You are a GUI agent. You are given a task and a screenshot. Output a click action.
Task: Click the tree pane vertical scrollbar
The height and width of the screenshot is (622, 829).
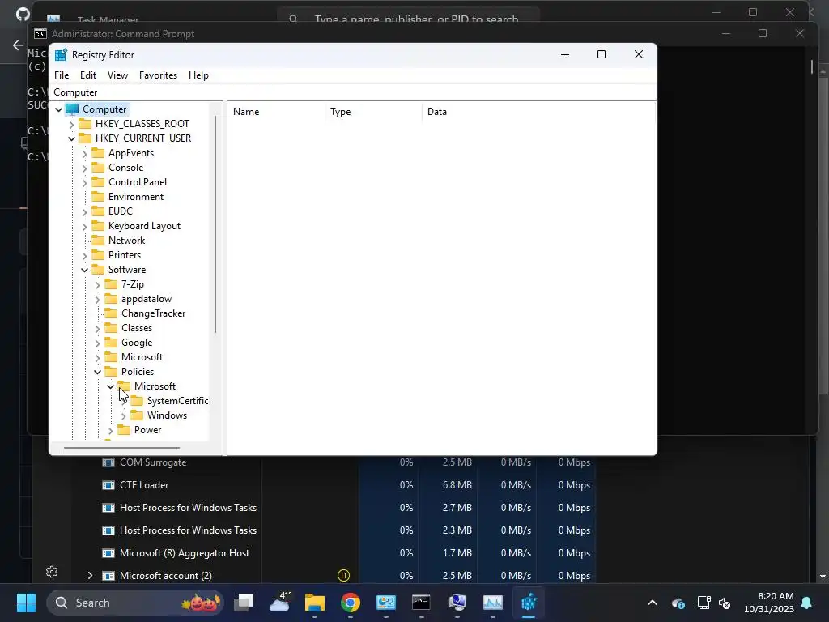tap(215, 224)
